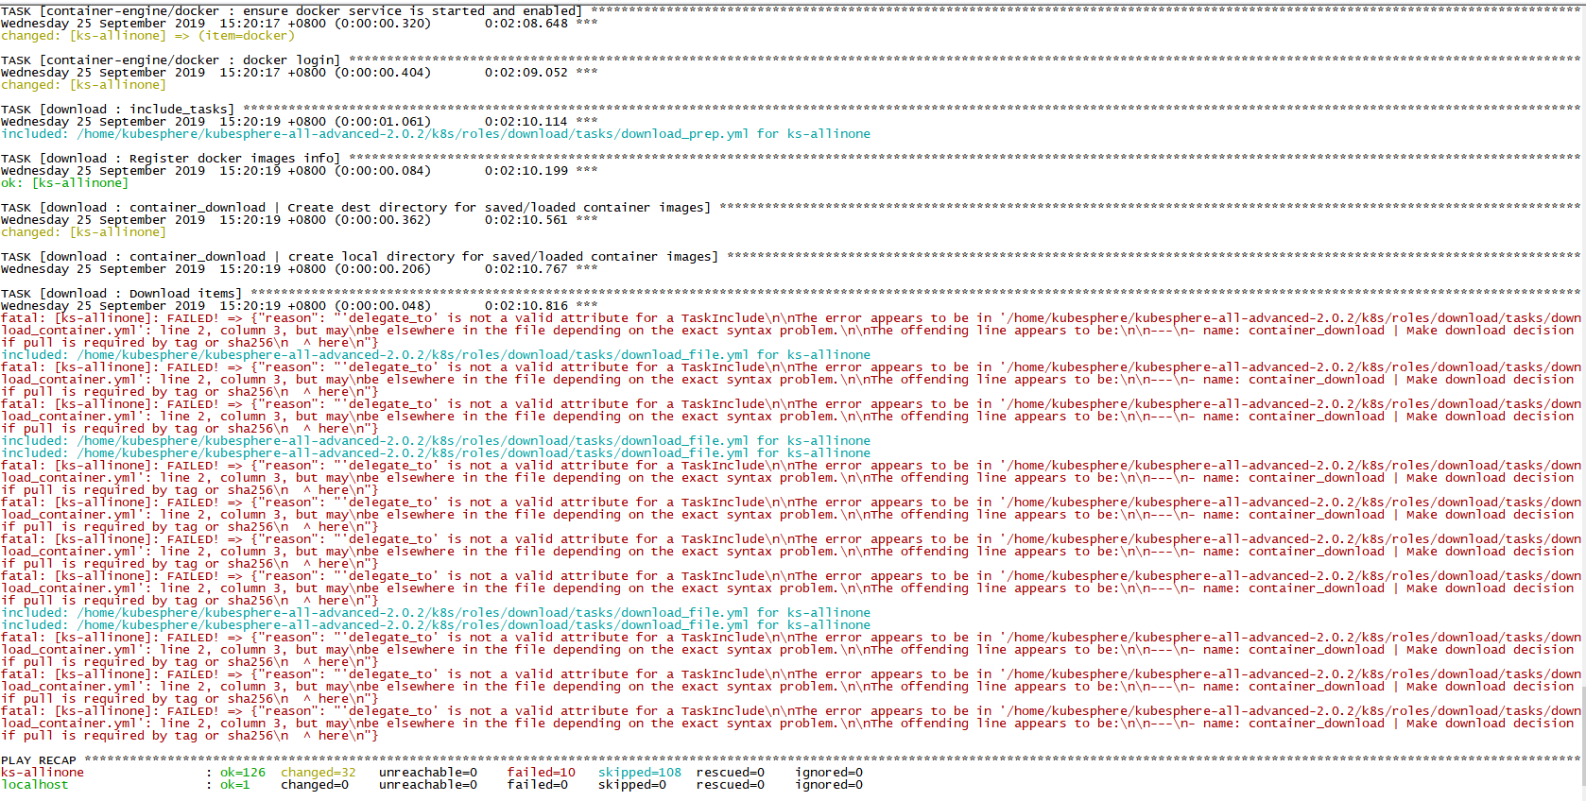Click the duration (0:00:01.061)
The height and width of the screenshot is (801, 1586).
click(383, 122)
